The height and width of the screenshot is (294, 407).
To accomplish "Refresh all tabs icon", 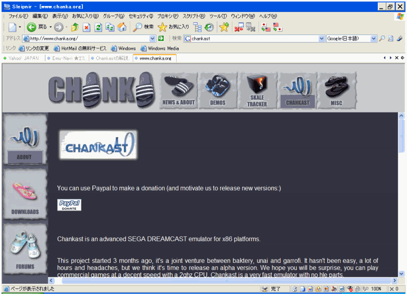I will [x=110, y=27].
